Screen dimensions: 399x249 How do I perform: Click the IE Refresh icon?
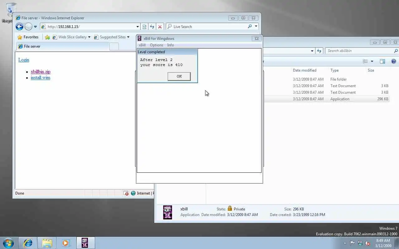coord(152,27)
